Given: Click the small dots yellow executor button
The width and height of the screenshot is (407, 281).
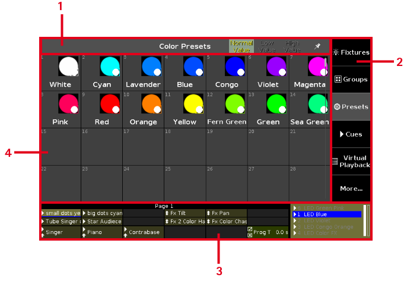Looking at the screenshot, I should (61, 213).
